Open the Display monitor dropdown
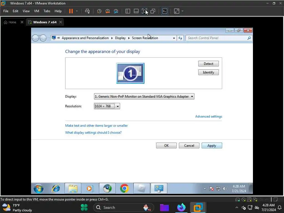The width and height of the screenshot is (284, 213). [x=144, y=96]
